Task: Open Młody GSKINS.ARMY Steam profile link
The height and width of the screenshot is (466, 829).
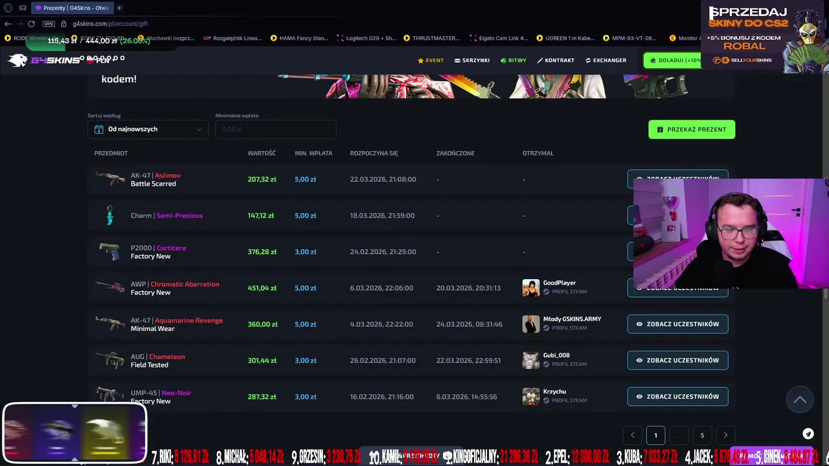Action: (x=565, y=328)
